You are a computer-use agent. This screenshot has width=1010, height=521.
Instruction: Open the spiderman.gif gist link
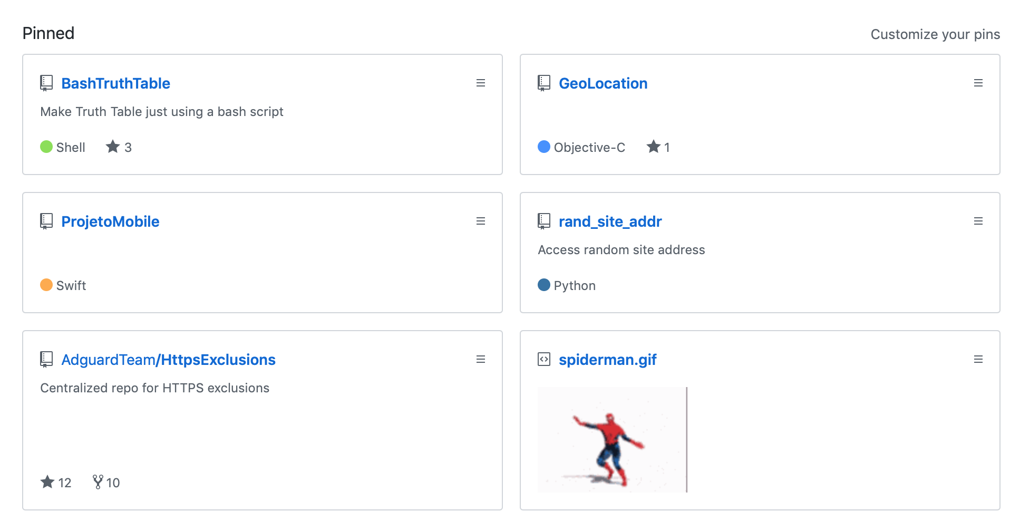pos(607,360)
